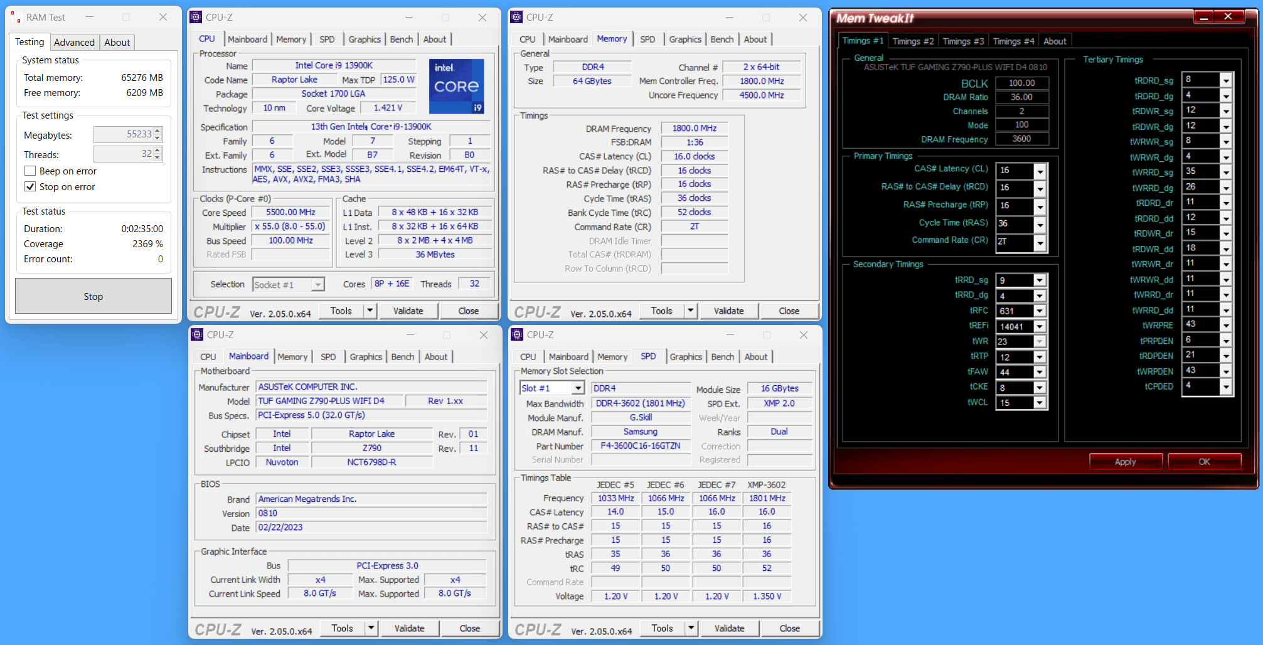Open the CPU tab in the Memory window
Viewport: 1263px width, 645px height.
click(528, 39)
